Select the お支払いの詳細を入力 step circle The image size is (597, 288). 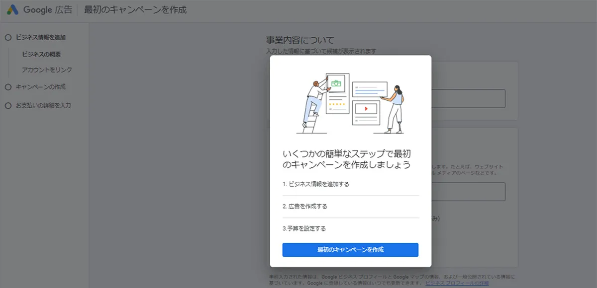pos(7,105)
